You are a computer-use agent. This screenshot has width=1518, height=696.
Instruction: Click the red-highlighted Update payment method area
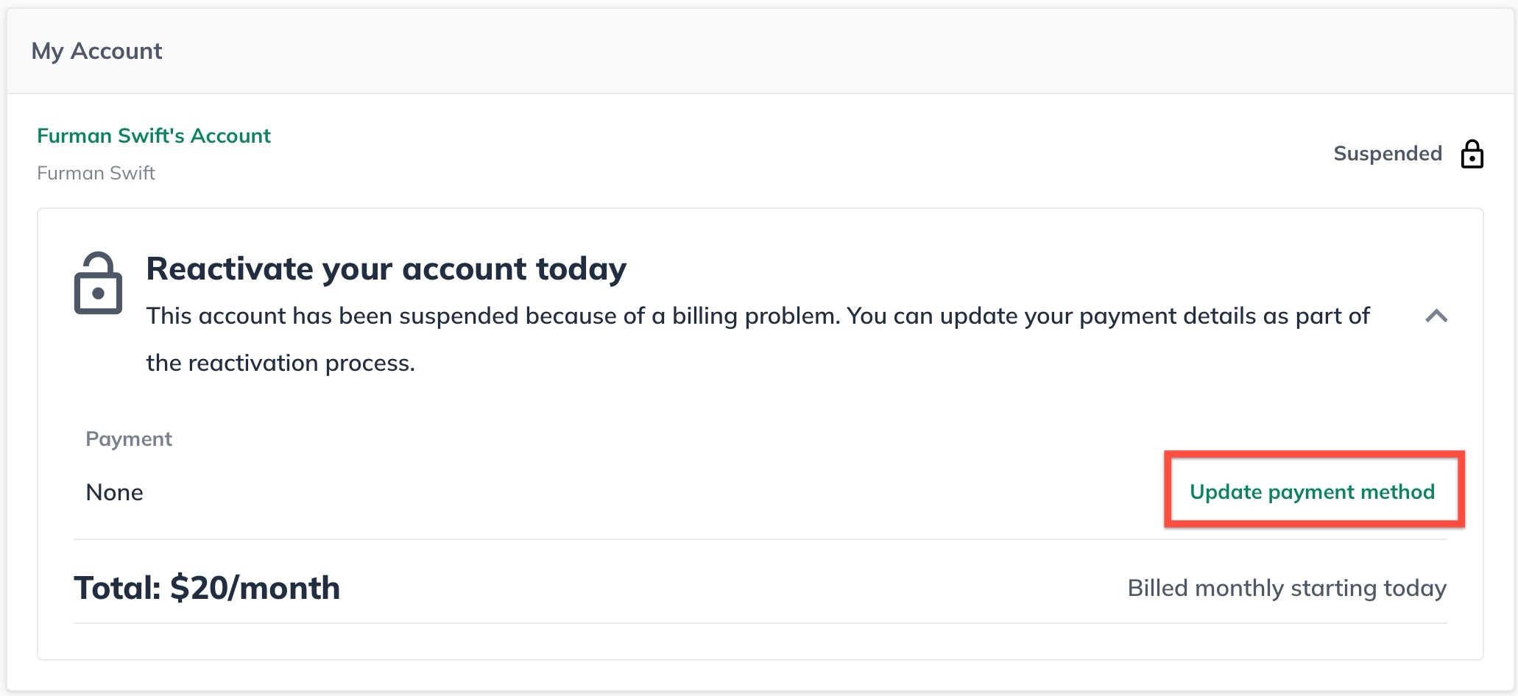click(x=1312, y=491)
